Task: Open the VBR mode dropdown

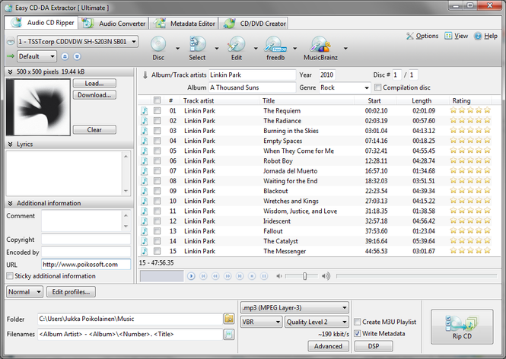Action: [x=262, y=322]
